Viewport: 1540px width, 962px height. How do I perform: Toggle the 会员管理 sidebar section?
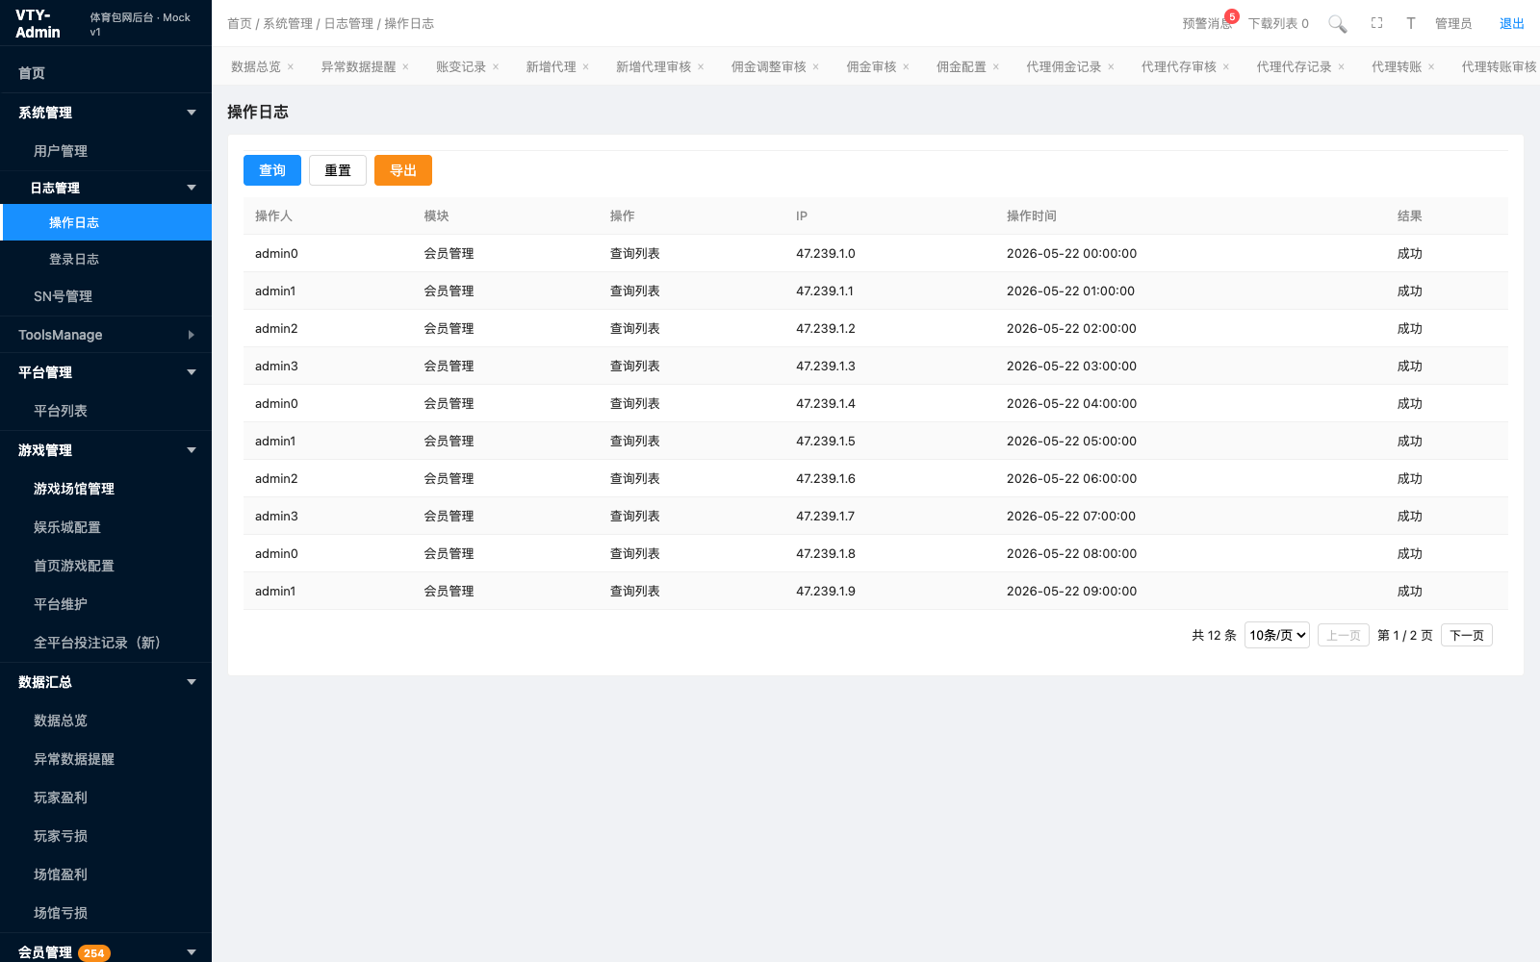pyautogui.click(x=106, y=951)
